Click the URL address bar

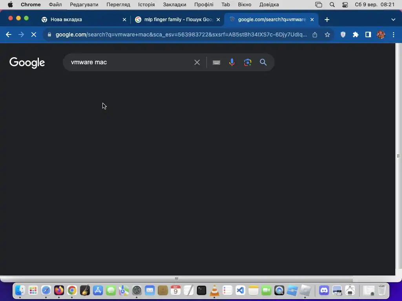[x=181, y=34]
